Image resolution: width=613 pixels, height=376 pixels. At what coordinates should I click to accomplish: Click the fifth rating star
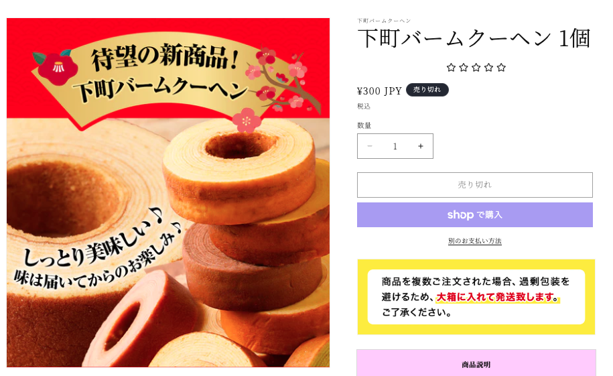click(x=501, y=68)
